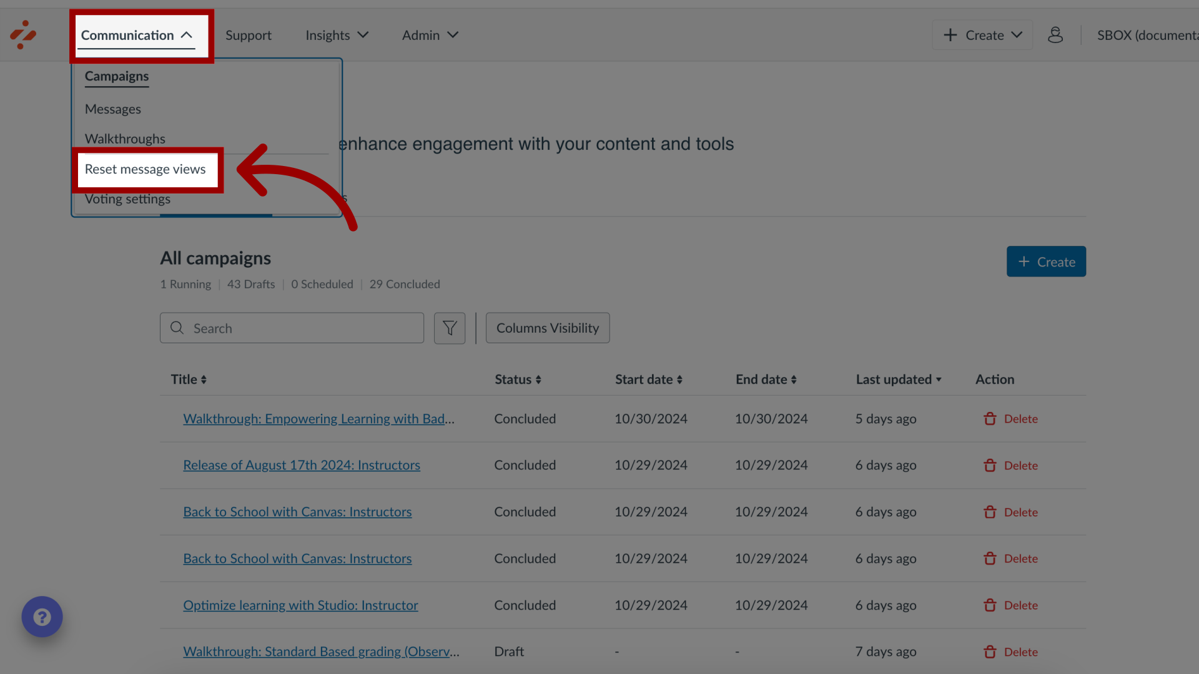Delete Optimize learning with Studio campaign

(1010, 605)
